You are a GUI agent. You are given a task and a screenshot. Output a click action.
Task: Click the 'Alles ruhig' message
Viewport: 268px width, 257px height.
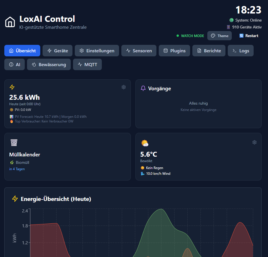[x=198, y=103]
